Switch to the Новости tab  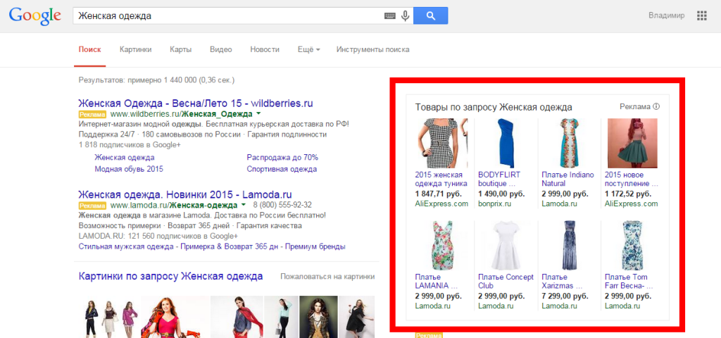(265, 50)
